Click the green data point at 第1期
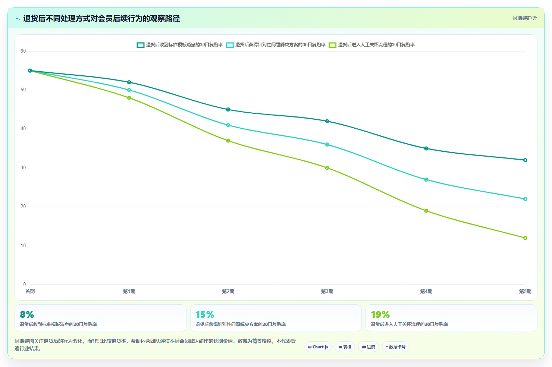Viewport: 552px width, 367px height. click(129, 98)
